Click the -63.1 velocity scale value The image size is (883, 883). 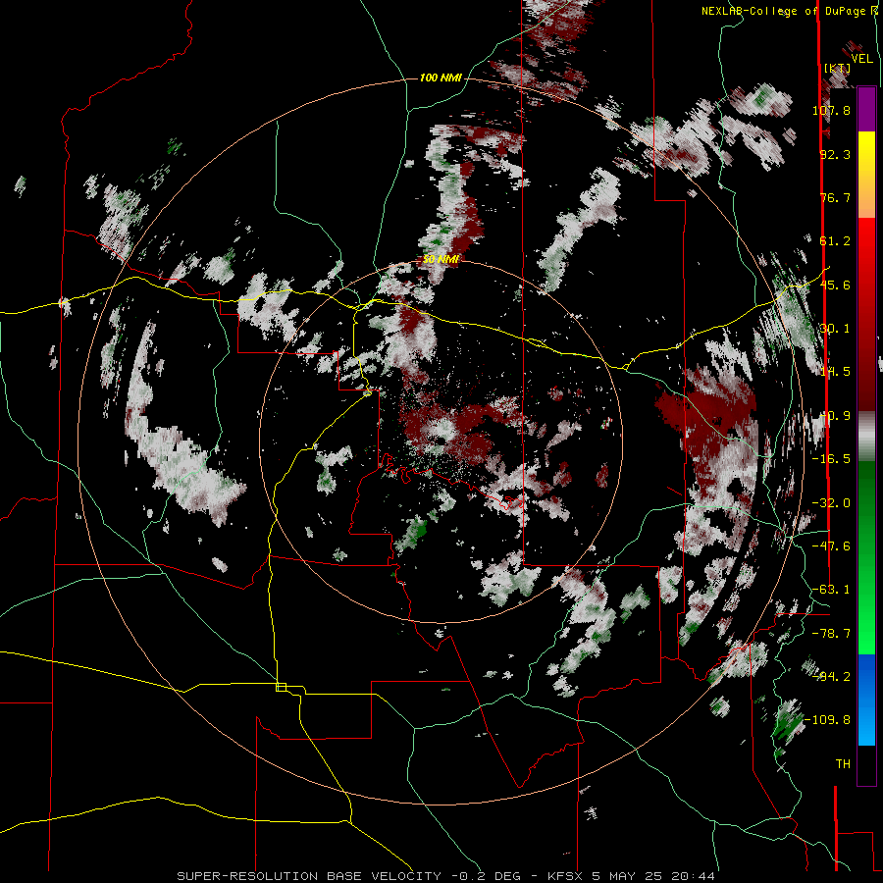click(831, 590)
